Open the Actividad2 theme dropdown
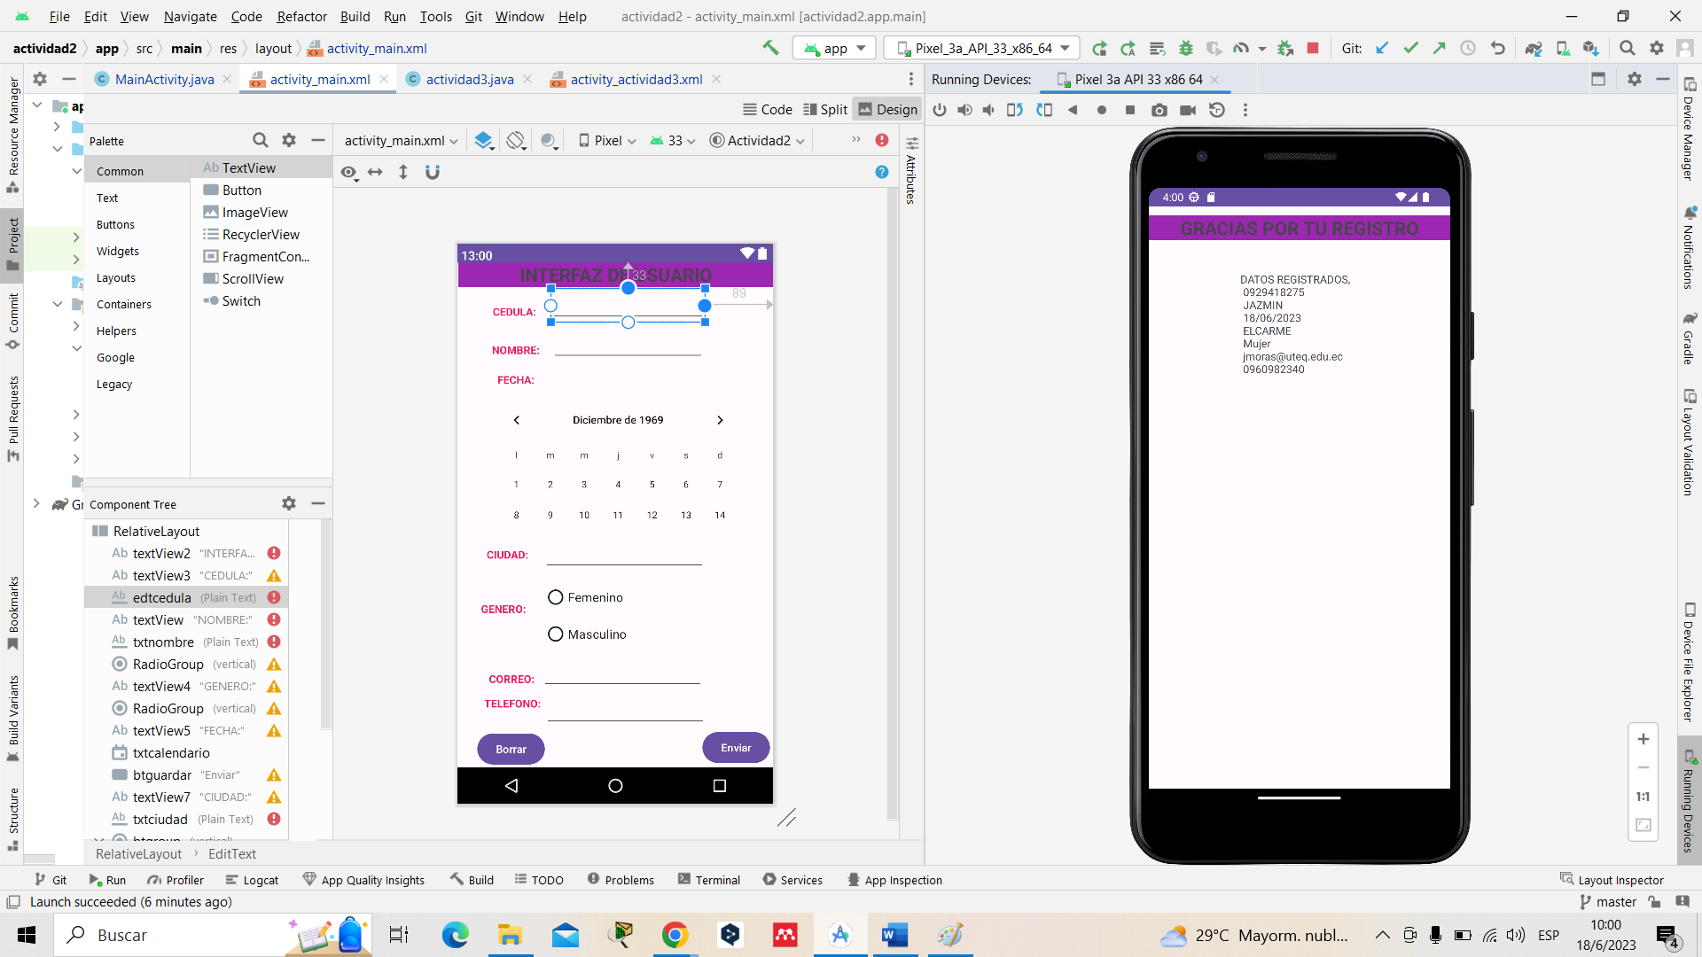Viewport: 1702px width, 957px height. [x=758, y=141]
